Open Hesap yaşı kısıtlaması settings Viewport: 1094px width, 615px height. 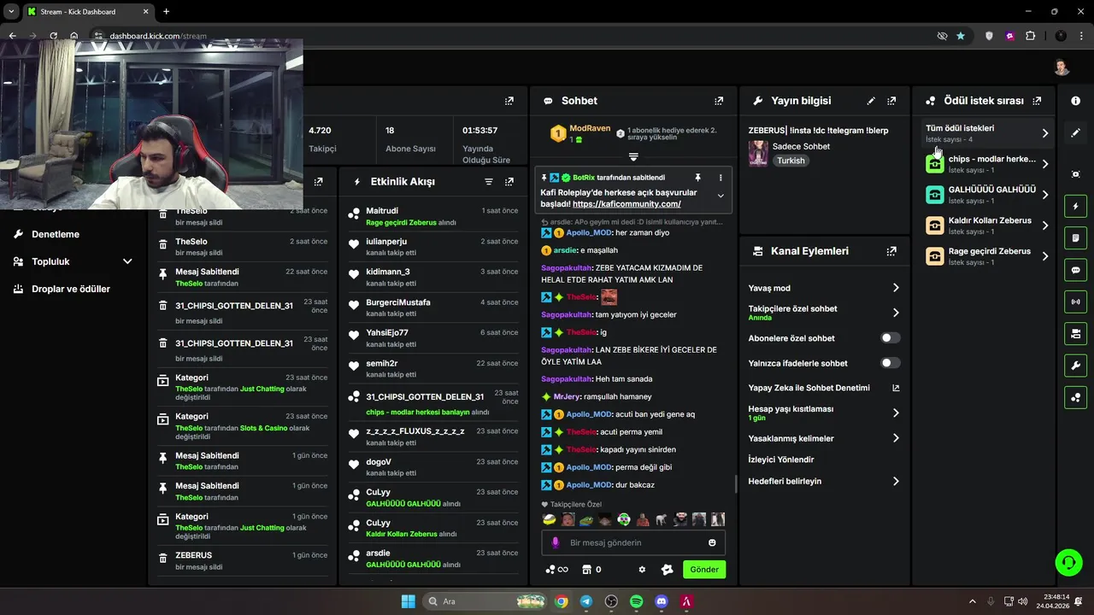tap(896, 413)
